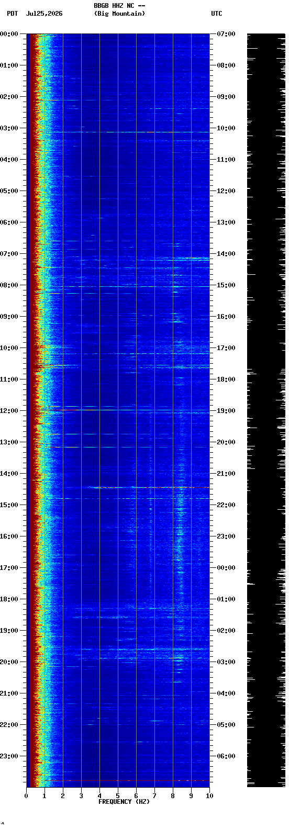Click the date label "Jul25,2026"
Image resolution: width=289 pixels, height=829 pixels.
click(44, 14)
